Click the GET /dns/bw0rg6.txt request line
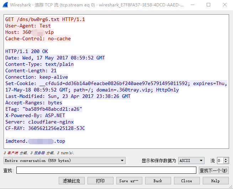This screenshot has height=189, width=233. tap(45, 19)
